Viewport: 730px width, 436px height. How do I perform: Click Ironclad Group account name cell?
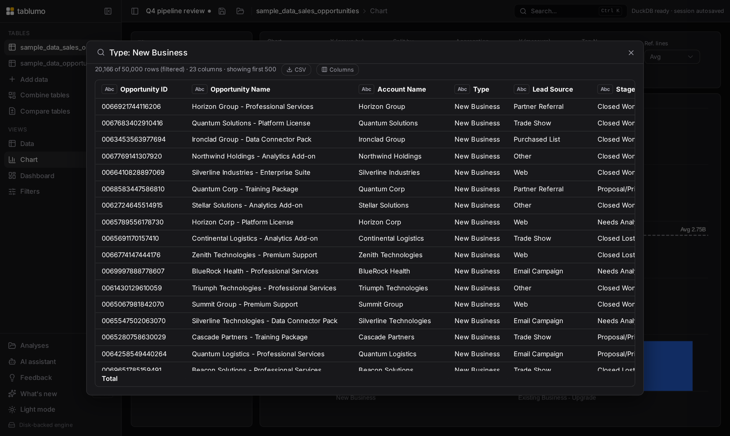382,139
